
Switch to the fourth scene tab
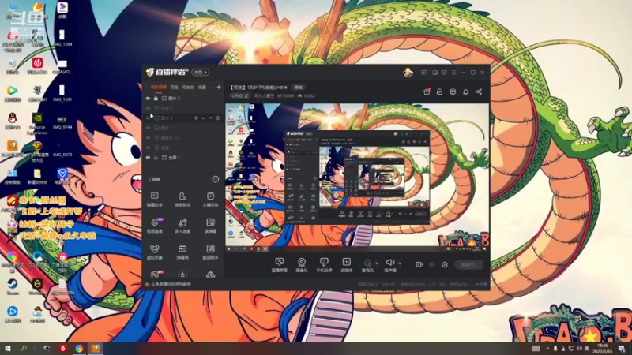202,88
